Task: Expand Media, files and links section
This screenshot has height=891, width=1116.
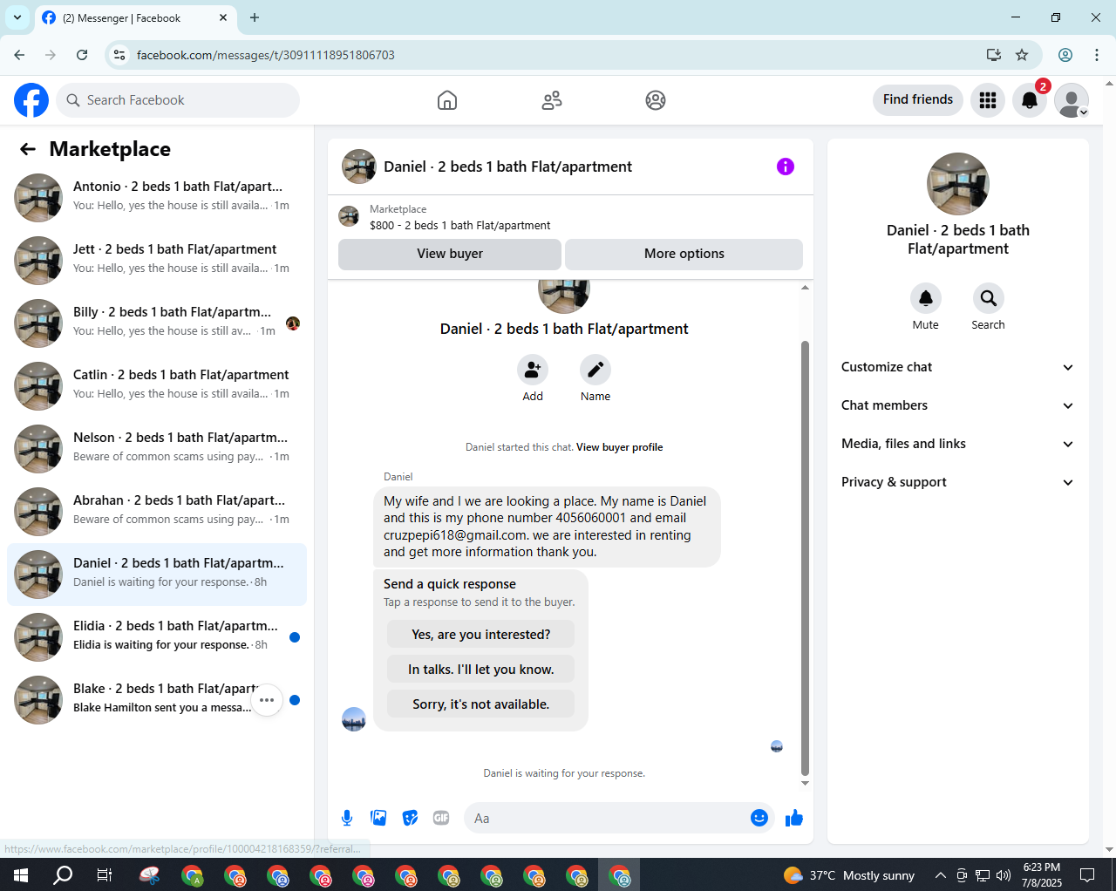Action: point(958,444)
